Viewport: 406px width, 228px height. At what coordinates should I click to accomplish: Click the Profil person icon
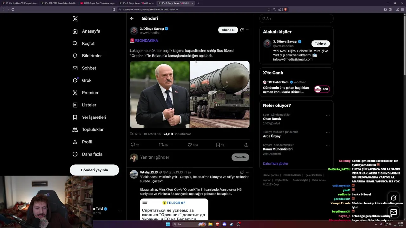[75, 142]
